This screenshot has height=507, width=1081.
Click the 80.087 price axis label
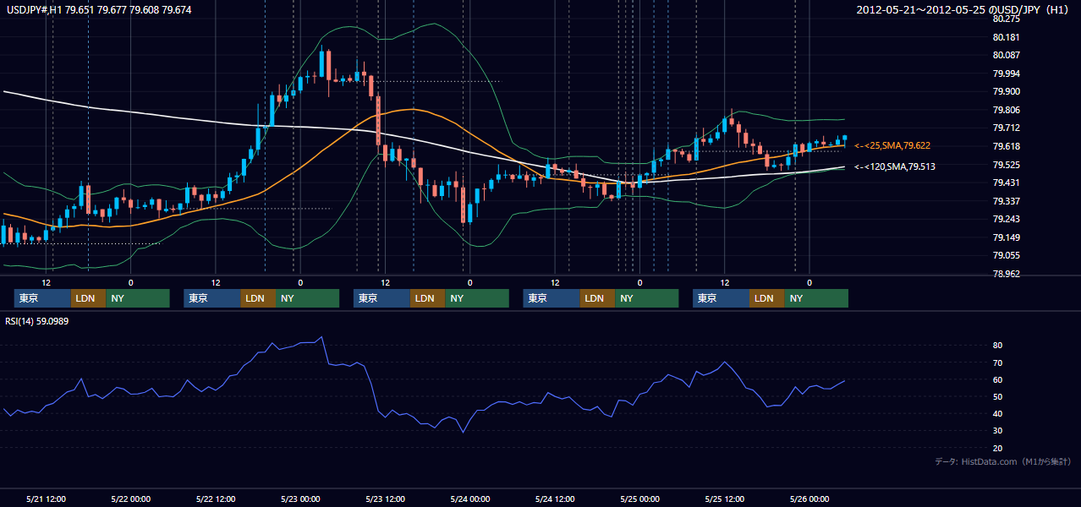[1007, 55]
